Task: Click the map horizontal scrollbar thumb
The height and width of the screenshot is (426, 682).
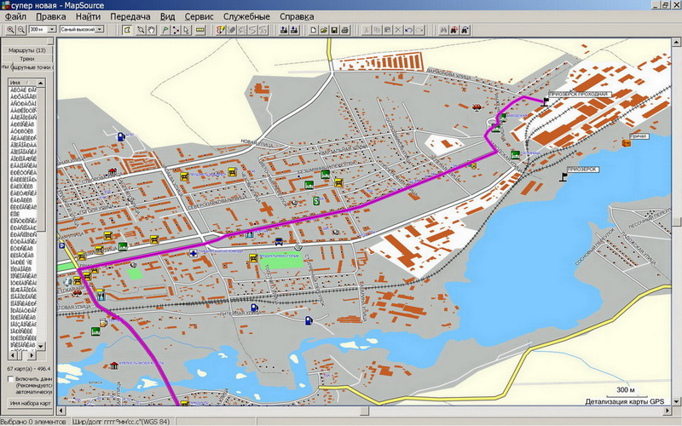Action: tap(364, 411)
